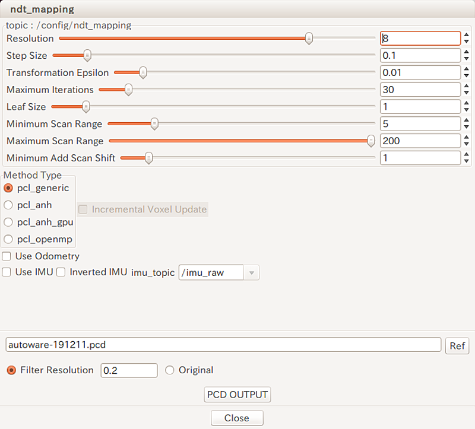Decrease Minimum Add Scan Shift with the down arrow
This screenshot has width=475, height=429.
[467, 161]
